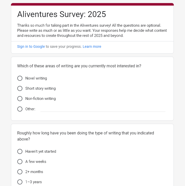Click the "Sign in to Google" link
The height and width of the screenshot is (186, 185).
pyautogui.click(x=31, y=46)
